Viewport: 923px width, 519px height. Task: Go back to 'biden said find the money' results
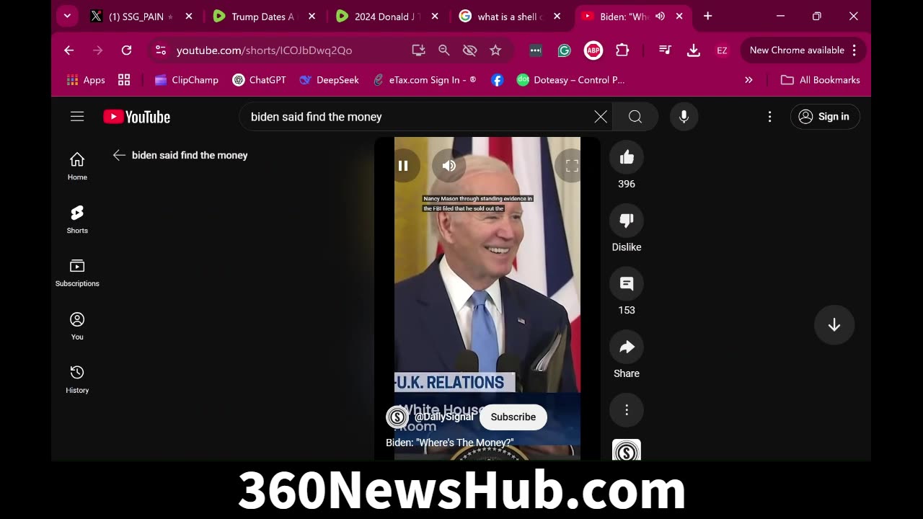point(119,155)
